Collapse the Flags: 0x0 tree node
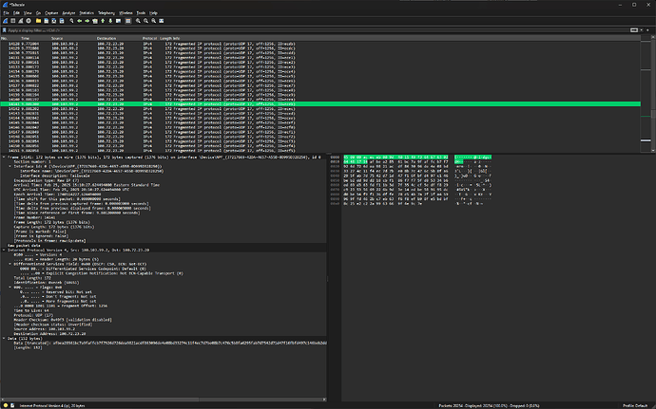Viewport: 656px width, 409px height. [10, 287]
